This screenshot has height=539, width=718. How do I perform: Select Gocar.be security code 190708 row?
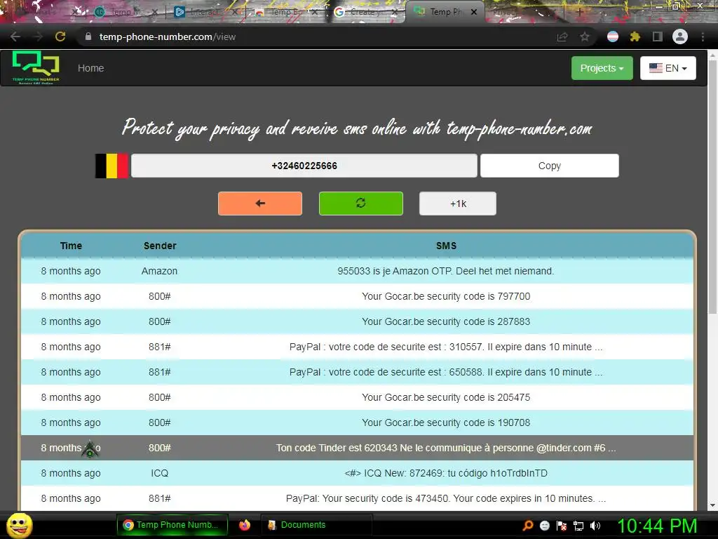point(357,422)
